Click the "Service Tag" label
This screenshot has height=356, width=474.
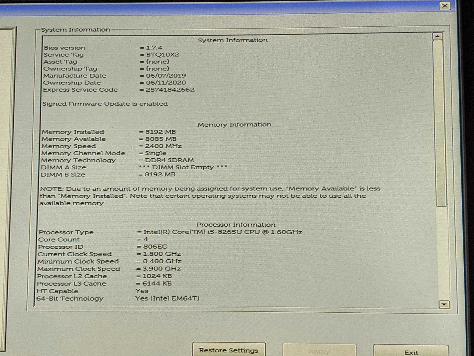(x=64, y=55)
